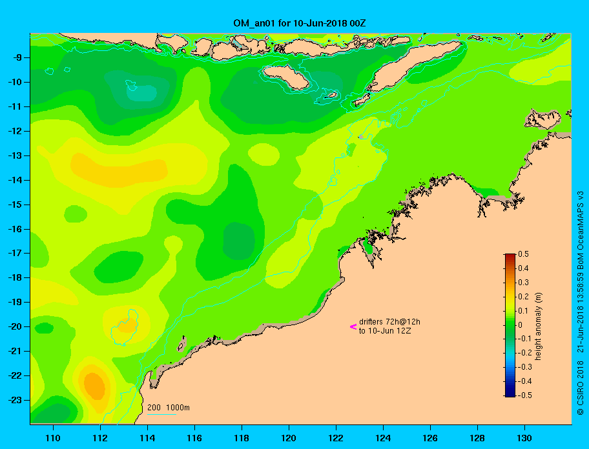589x449 pixels.
Task: Click the 116 longitude axis label
Action: click(x=194, y=438)
